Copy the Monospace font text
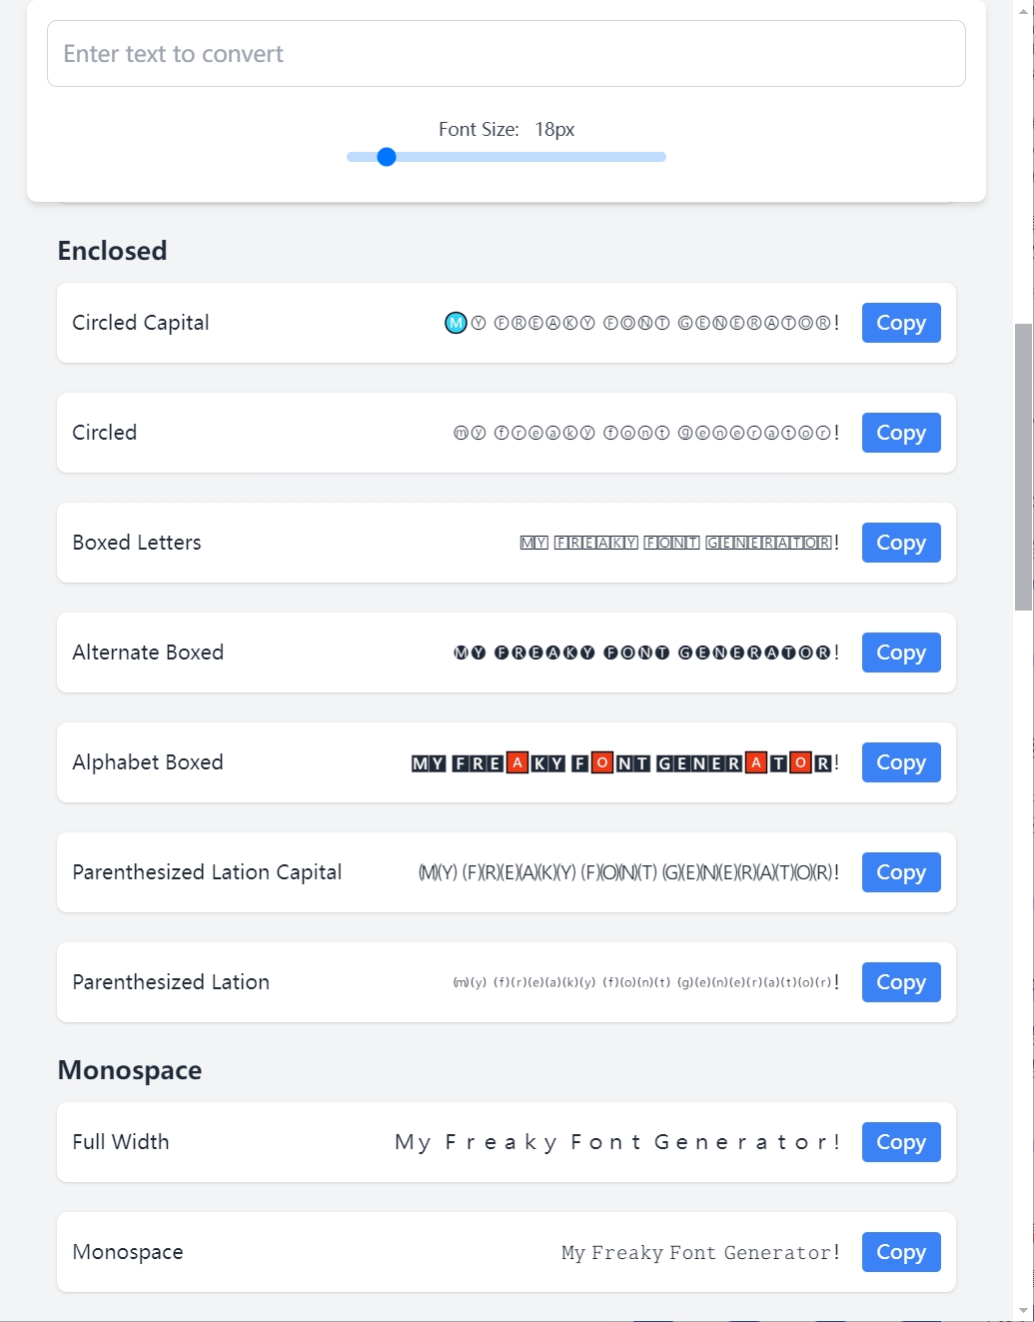This screenshot has width=1034, height=1322. pos(900,1252)
